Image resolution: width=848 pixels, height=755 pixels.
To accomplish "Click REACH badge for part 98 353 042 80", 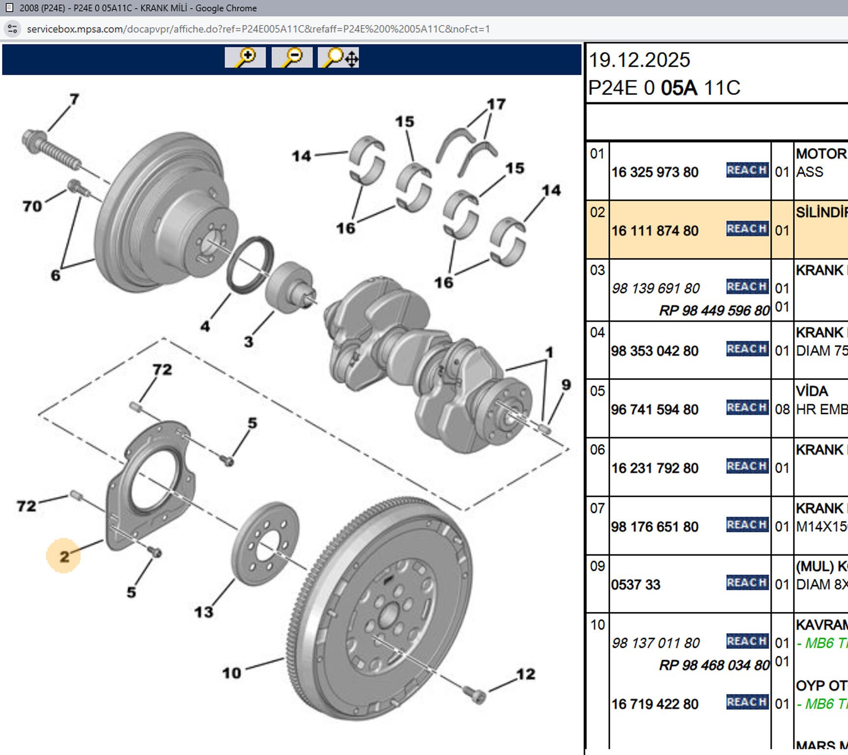I will (747, 349).
